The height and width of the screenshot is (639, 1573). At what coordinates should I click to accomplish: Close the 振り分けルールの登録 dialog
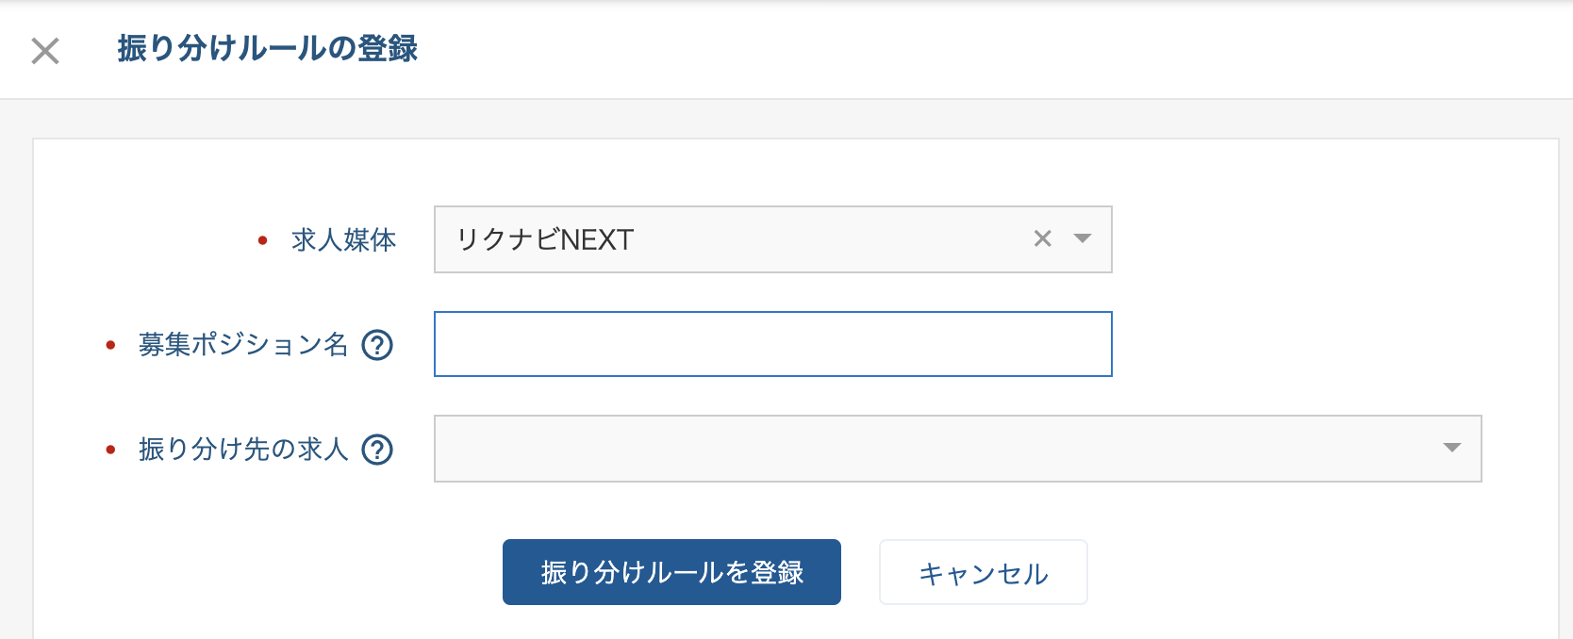pyautogui.click(x=45, y=50)
